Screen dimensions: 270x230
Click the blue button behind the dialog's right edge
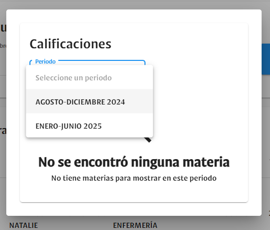[266, 59]
